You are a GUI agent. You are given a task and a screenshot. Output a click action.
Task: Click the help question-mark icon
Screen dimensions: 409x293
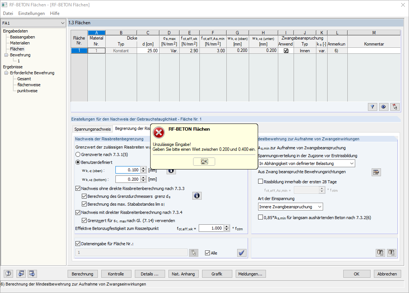[8, 274]
